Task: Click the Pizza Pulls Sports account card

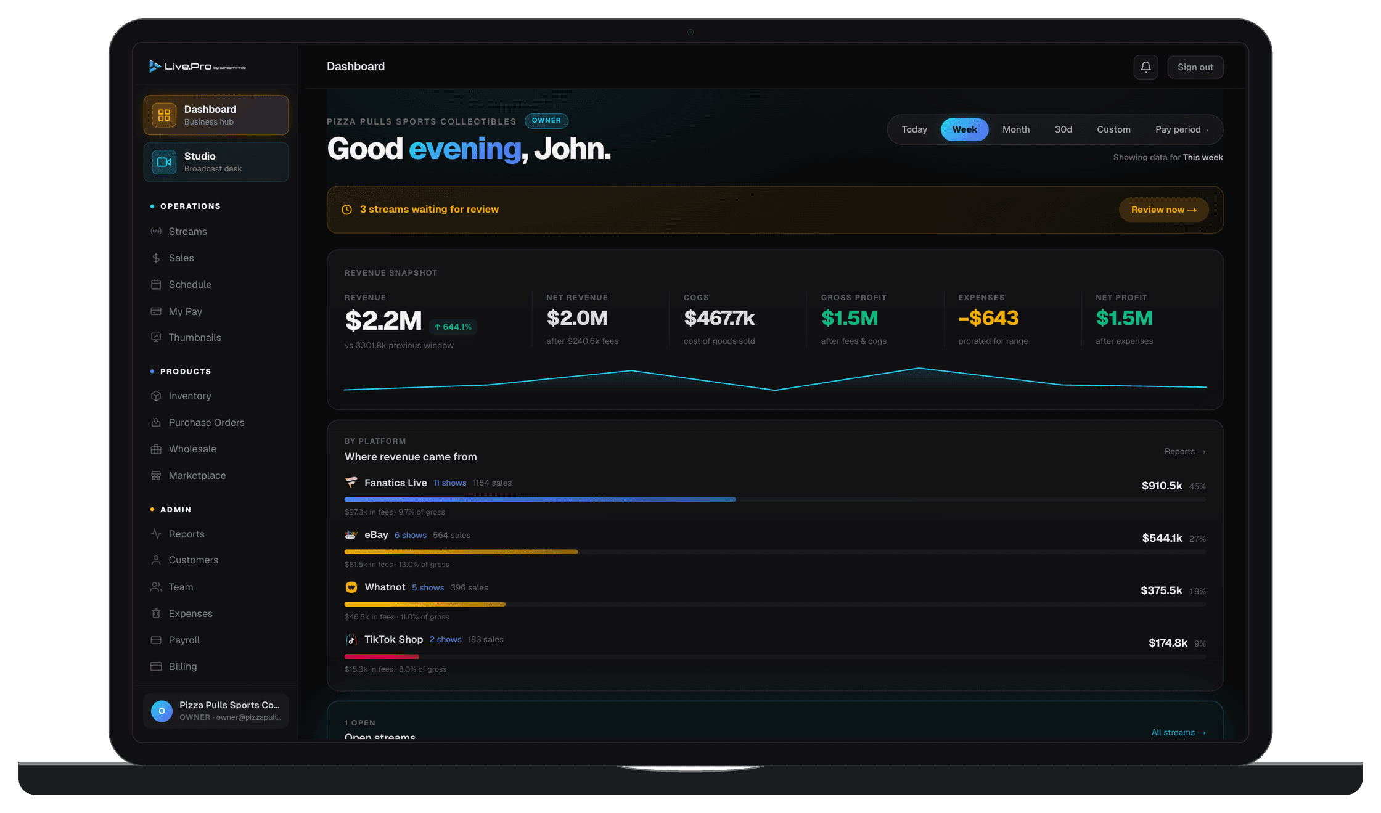Action: pos(216,711)
